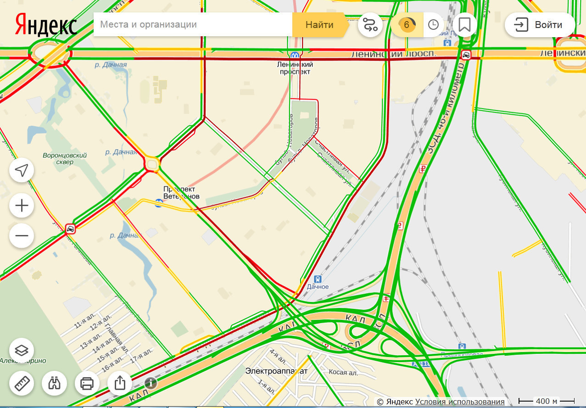Open the Условия использования link

460,402
